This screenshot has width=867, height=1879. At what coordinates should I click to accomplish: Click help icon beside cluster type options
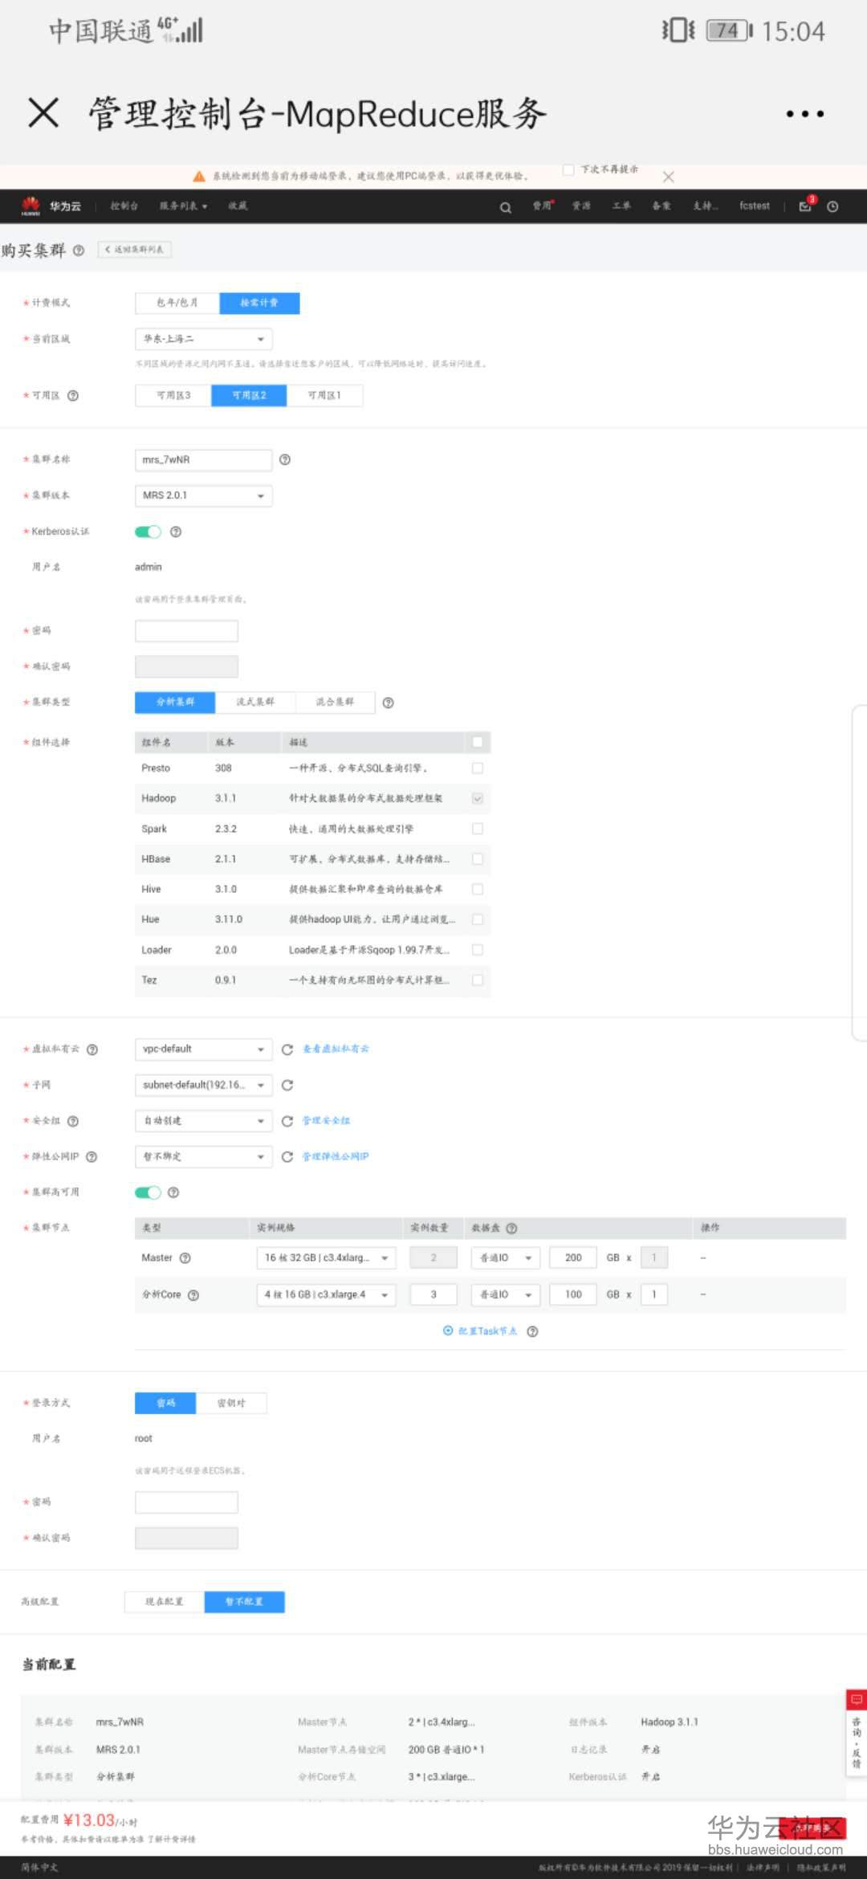(389, 703)
